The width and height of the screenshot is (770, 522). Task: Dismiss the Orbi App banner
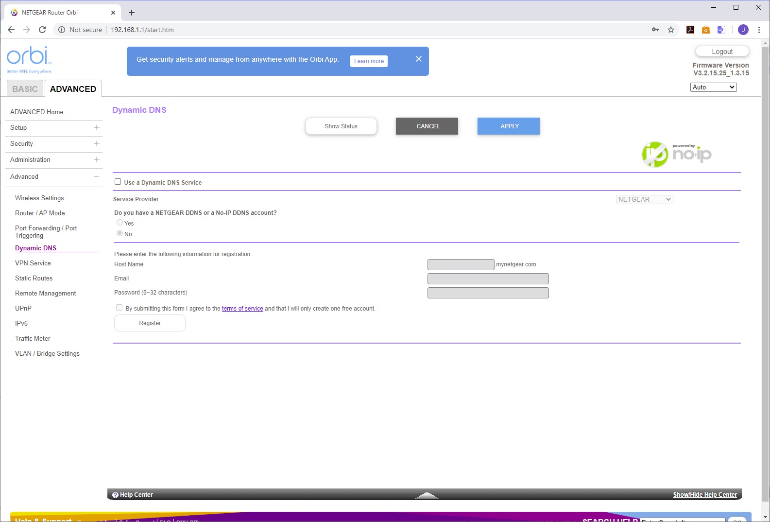(x=419, y=59)
